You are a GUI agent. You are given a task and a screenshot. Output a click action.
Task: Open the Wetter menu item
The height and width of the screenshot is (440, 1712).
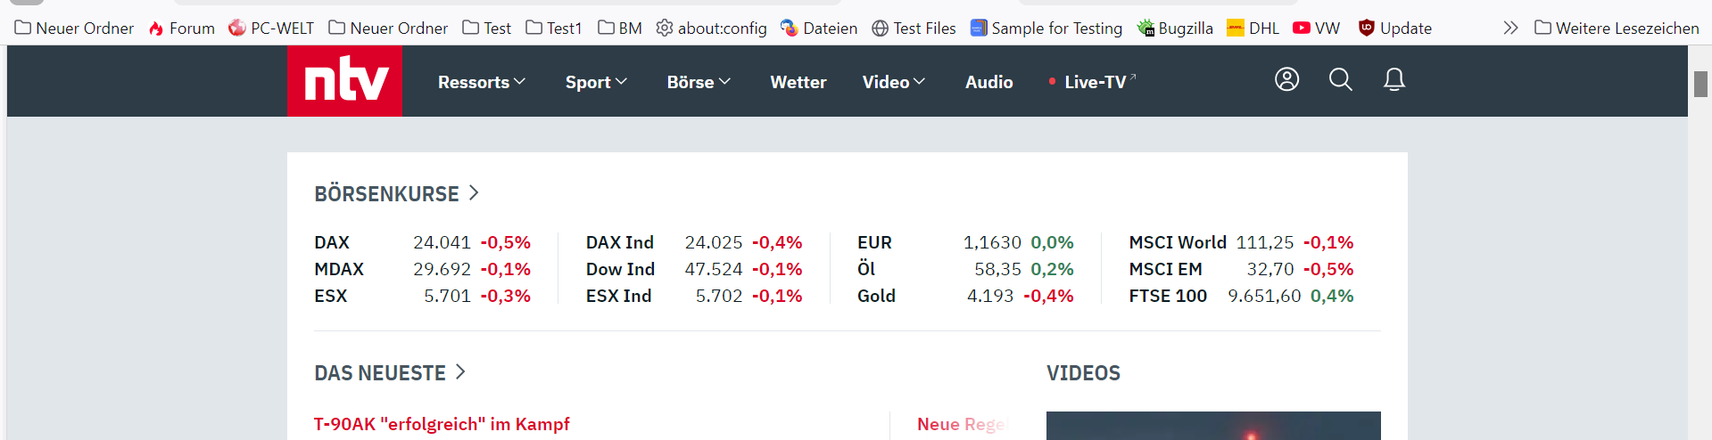798,82
